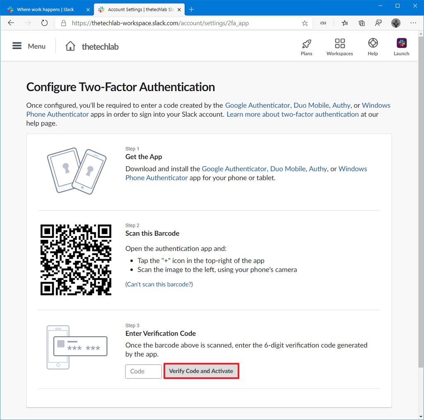The image size is (424, 420).
Task: Go back to the previous page
Action: pyautogui.click(x=11, y=23)
